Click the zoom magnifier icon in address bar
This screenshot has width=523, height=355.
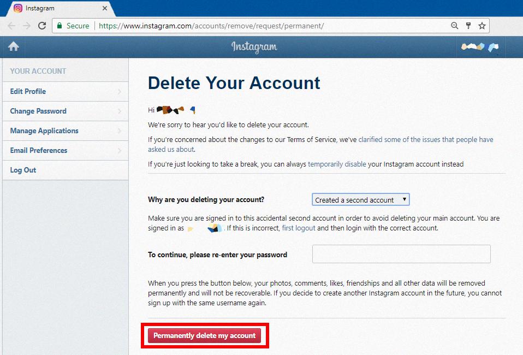point(454,26)
